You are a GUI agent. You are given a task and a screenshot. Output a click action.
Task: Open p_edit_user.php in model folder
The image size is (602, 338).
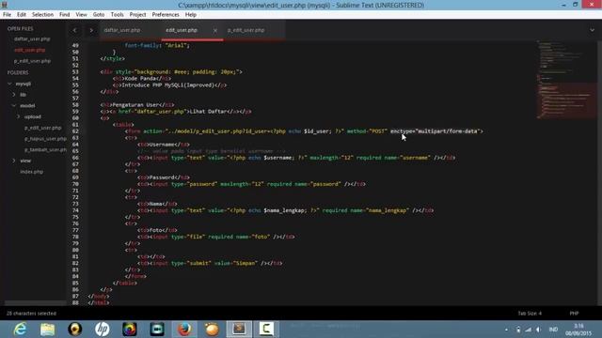42,128
